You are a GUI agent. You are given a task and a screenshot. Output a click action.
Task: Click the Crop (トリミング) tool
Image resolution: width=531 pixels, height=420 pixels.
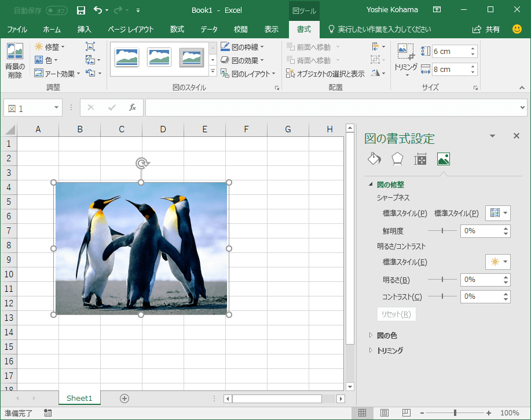pos(406,60)
